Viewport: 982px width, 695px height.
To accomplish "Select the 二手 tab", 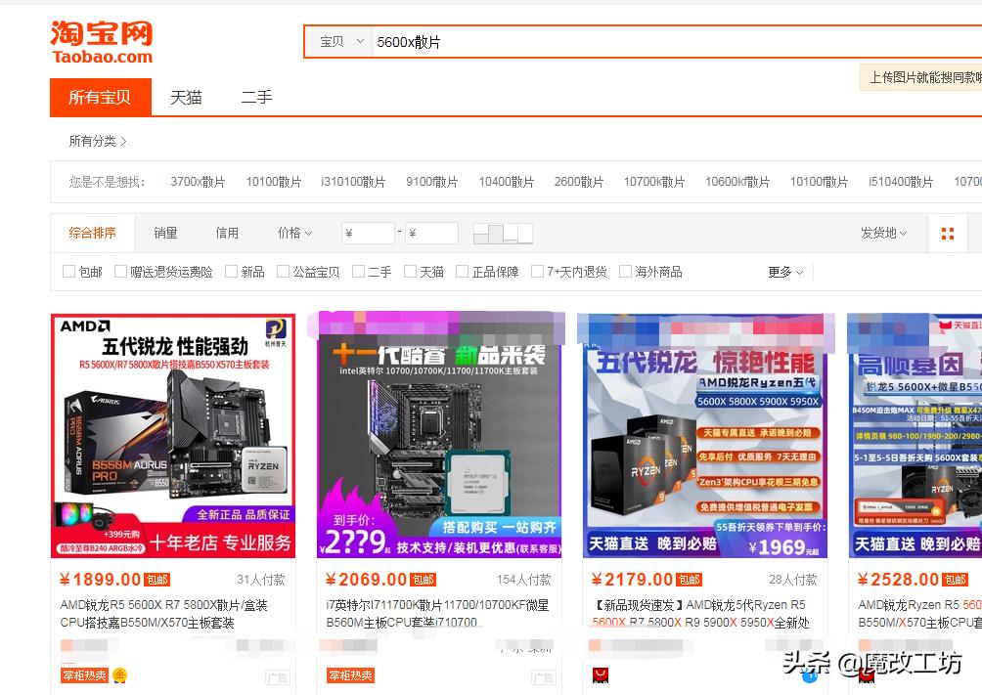I will pyautogui.click(x=255, y=97).
